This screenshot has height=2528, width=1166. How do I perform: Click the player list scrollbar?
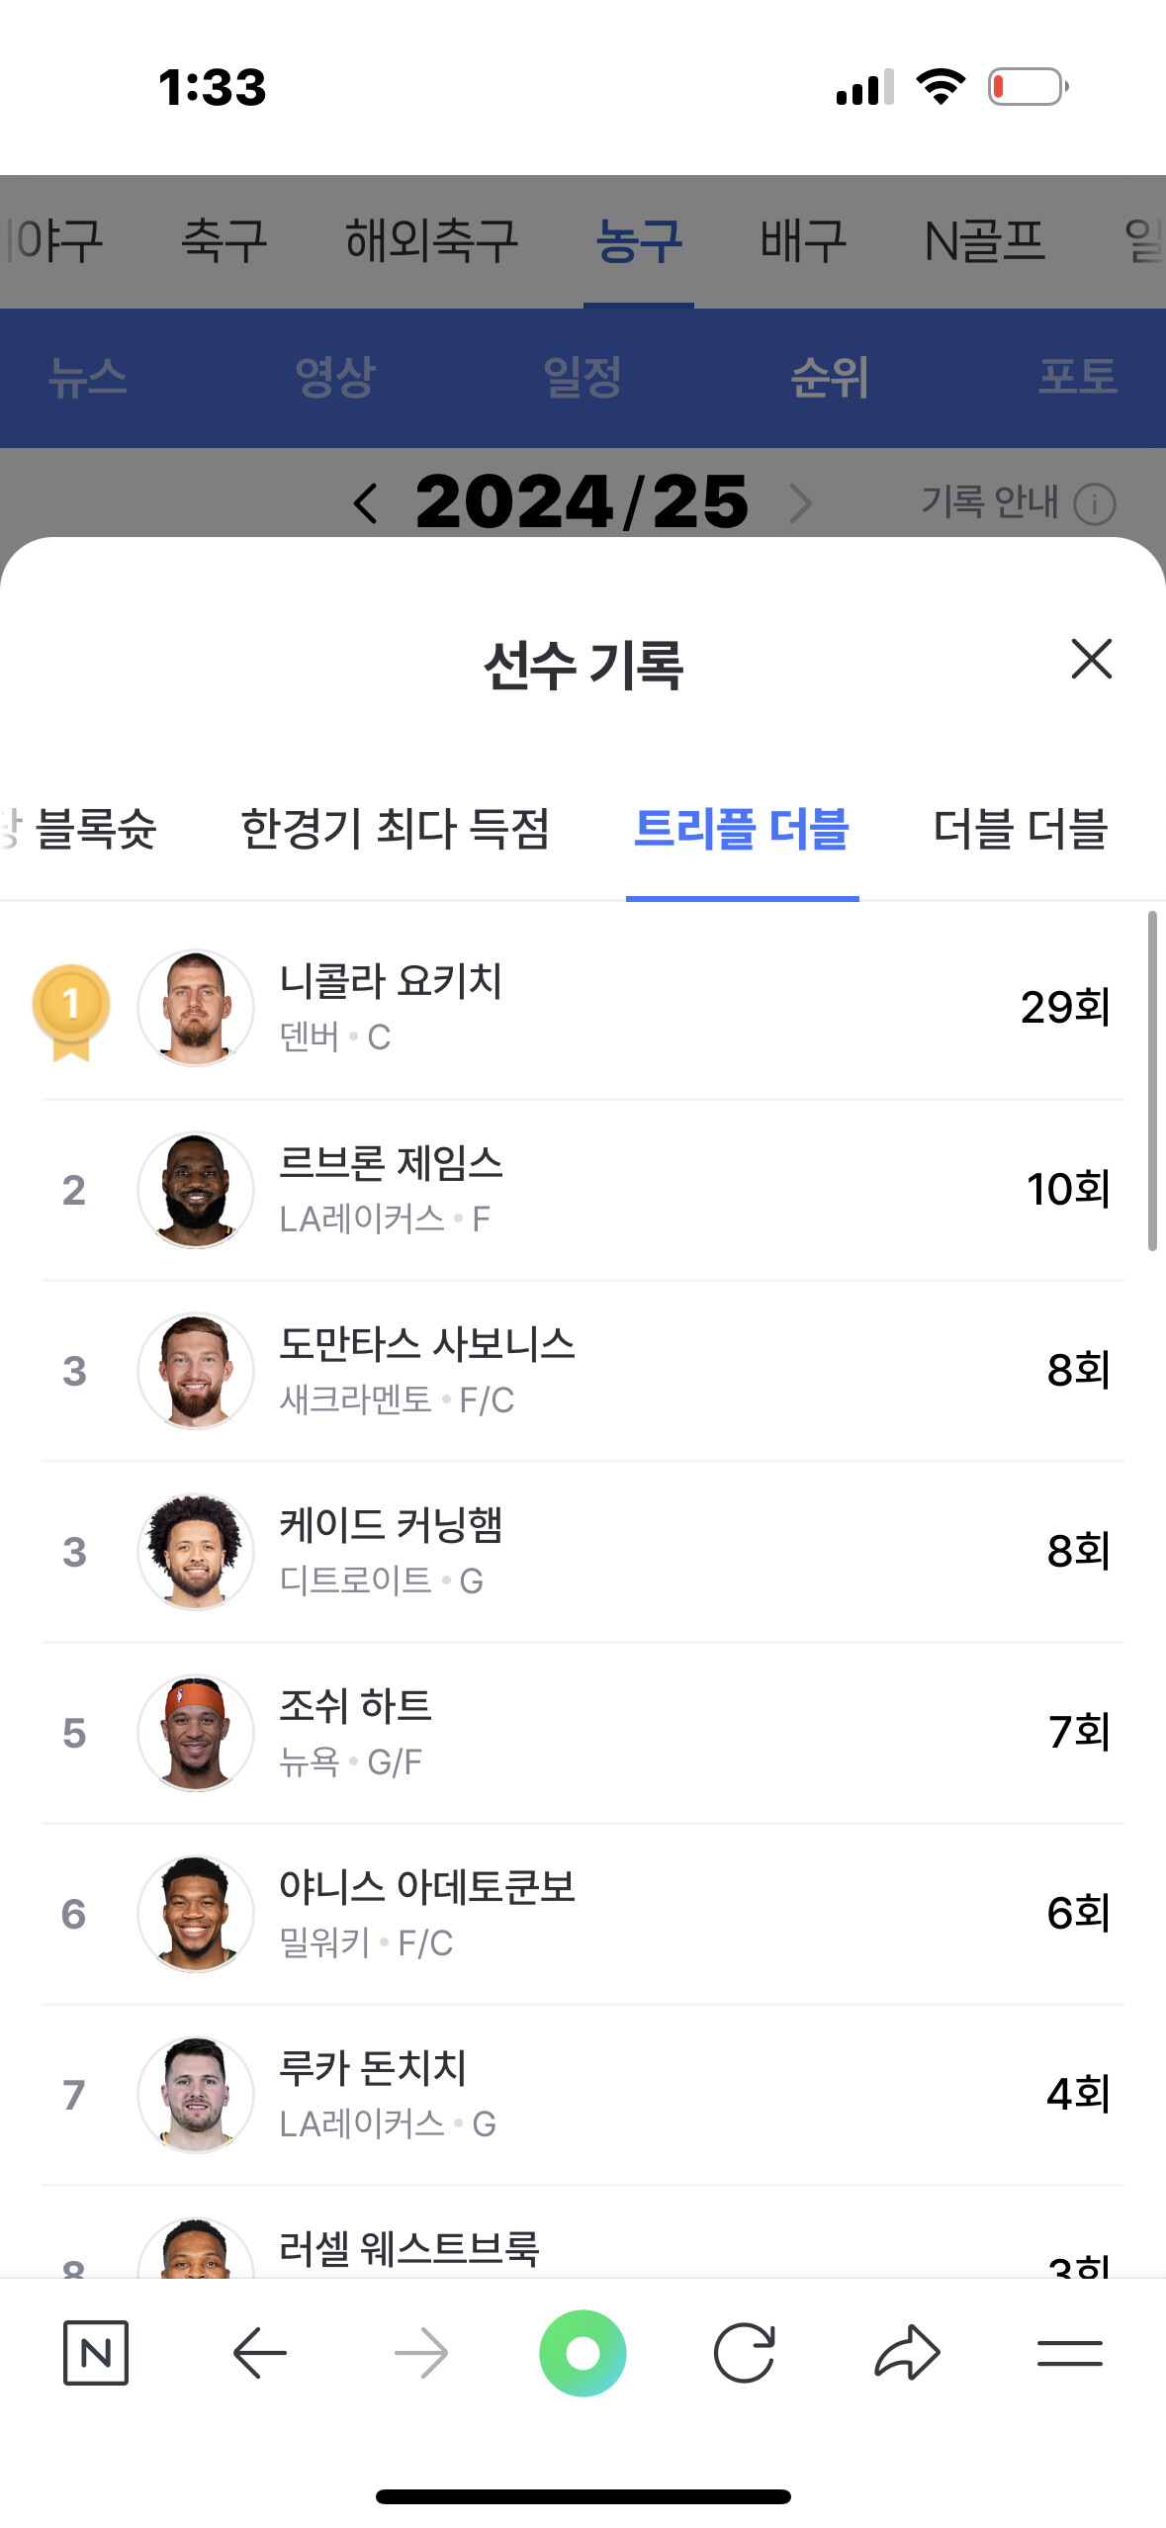pyautogui.click(x=1152, y=1081)
